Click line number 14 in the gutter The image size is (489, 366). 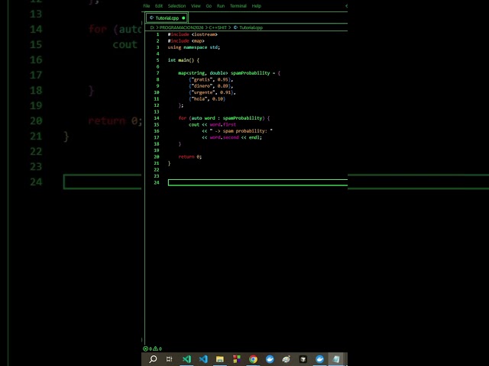coord(156,118)
